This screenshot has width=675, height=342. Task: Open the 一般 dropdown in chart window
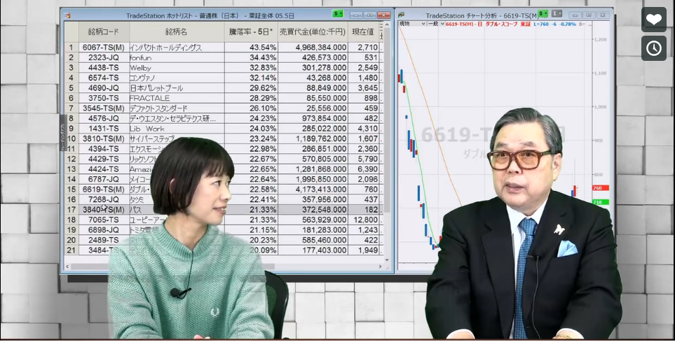pos(436,24)
